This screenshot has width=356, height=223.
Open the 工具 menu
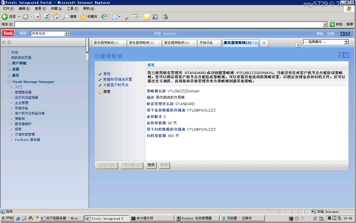(73, 9)
